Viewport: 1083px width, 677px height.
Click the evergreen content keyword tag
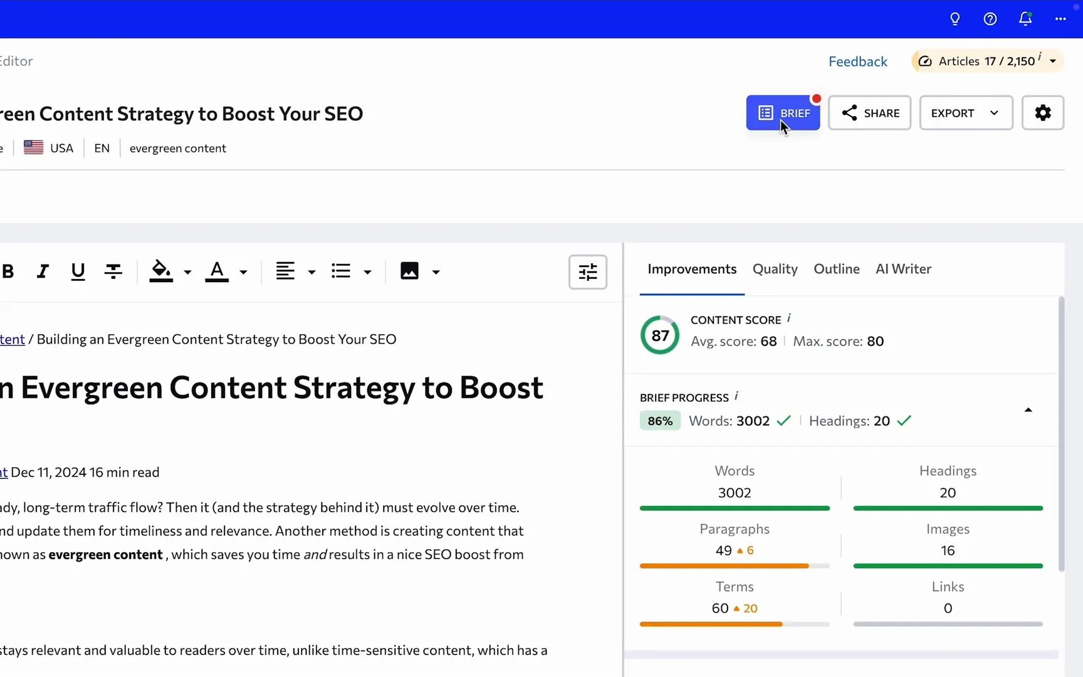pyautogui.click(x=177, y=148)
